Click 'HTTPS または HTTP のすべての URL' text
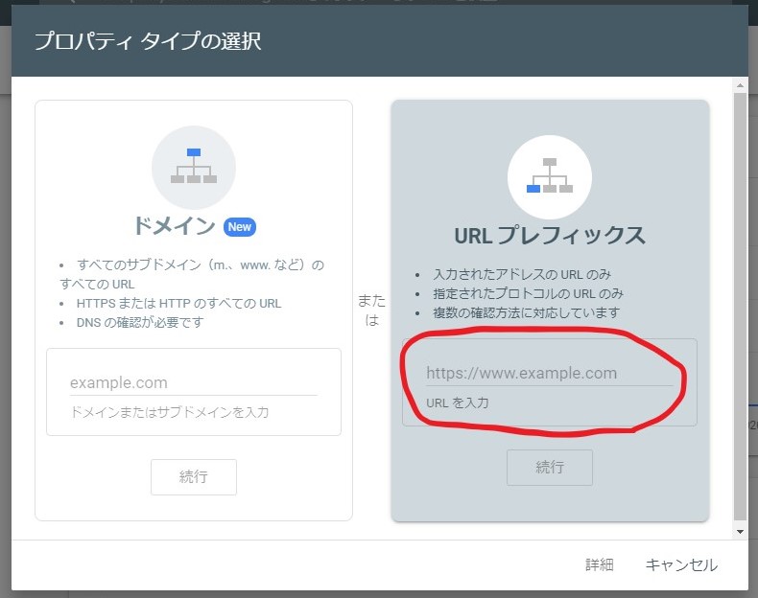Image resolution: width=758 pixels, height=598 pixels. [178, 303]
